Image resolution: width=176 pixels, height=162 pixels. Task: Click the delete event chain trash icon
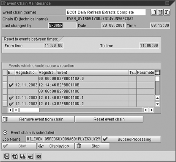[160, 12]
